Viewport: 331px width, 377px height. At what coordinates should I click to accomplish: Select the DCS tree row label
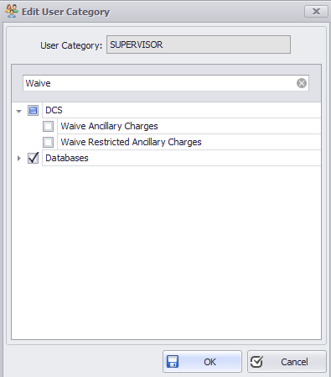54,110
